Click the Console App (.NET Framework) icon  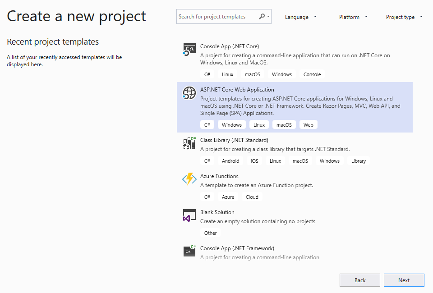point(189,251)
